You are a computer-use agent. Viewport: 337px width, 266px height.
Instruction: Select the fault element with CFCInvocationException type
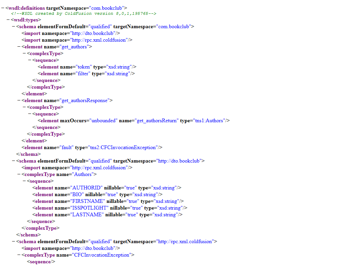(x=91, y=147)
